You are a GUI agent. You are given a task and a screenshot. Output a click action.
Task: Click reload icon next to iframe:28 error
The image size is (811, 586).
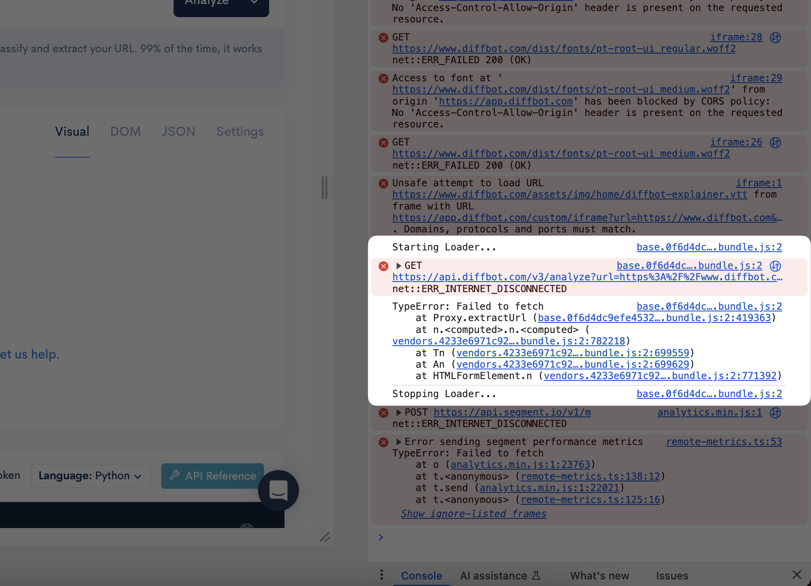775,38
